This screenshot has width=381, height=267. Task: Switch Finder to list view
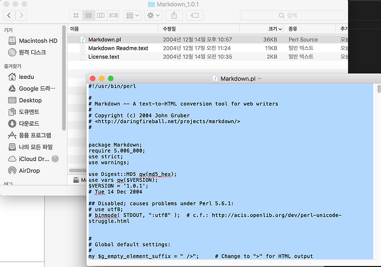(88, 15)
